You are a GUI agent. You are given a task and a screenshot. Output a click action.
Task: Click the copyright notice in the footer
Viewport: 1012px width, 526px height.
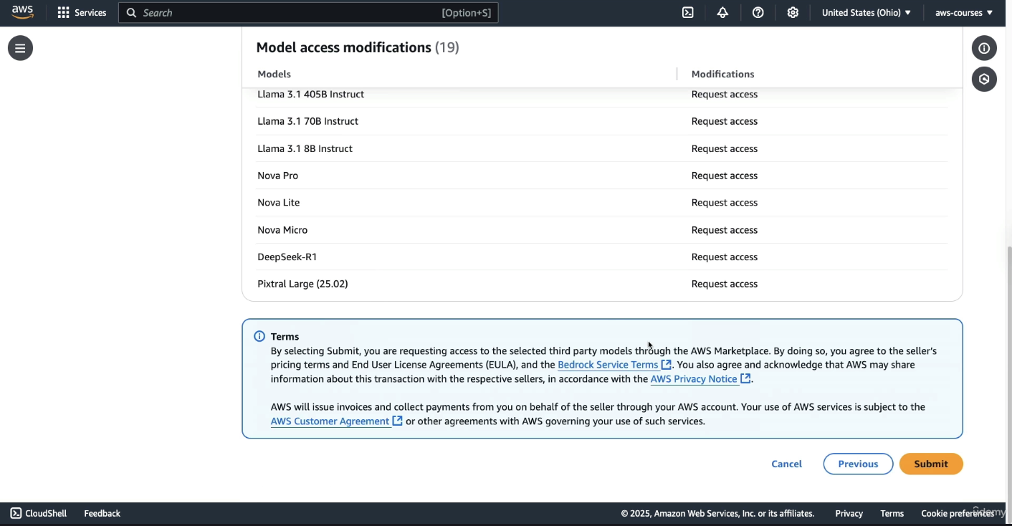click(717, 513)
